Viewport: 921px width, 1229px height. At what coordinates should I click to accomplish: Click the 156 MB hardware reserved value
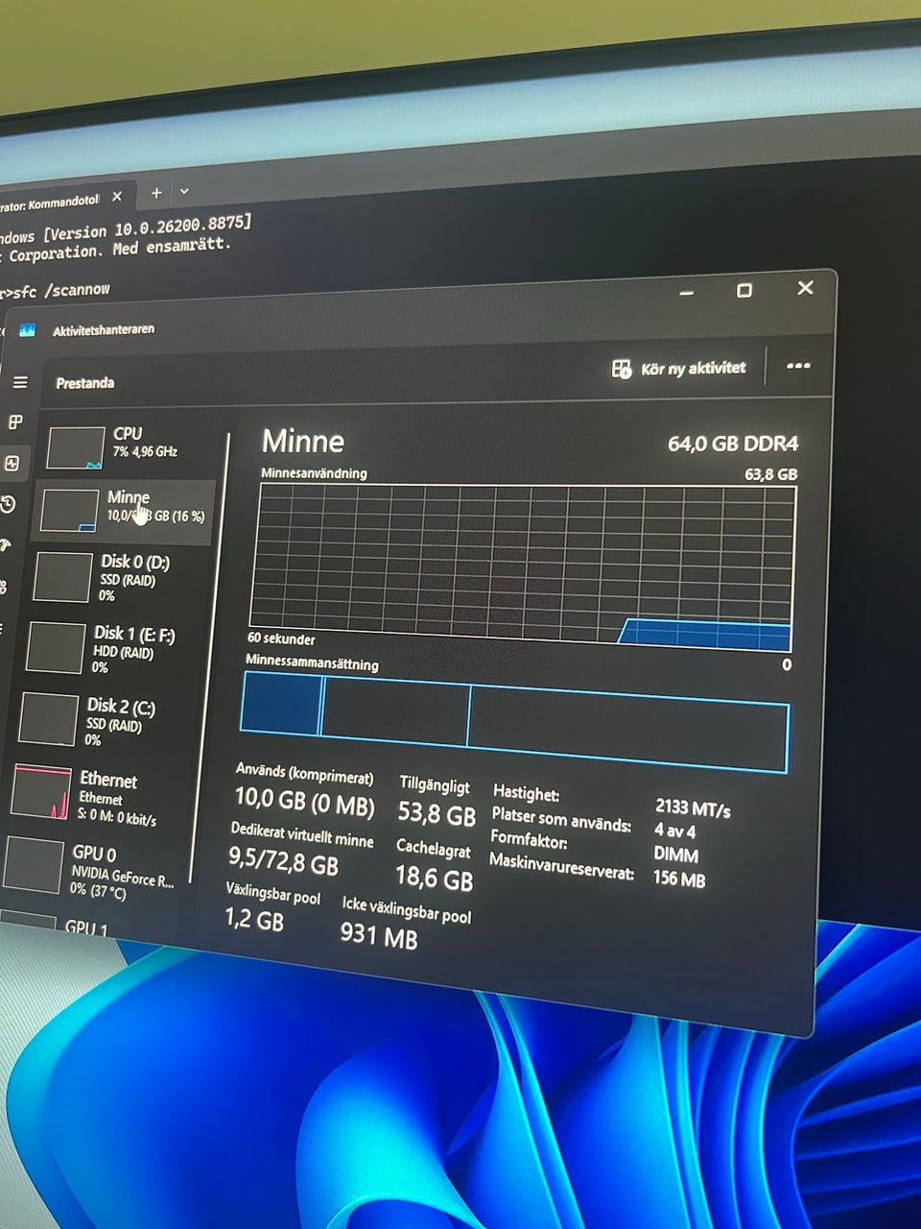(678, 878)
